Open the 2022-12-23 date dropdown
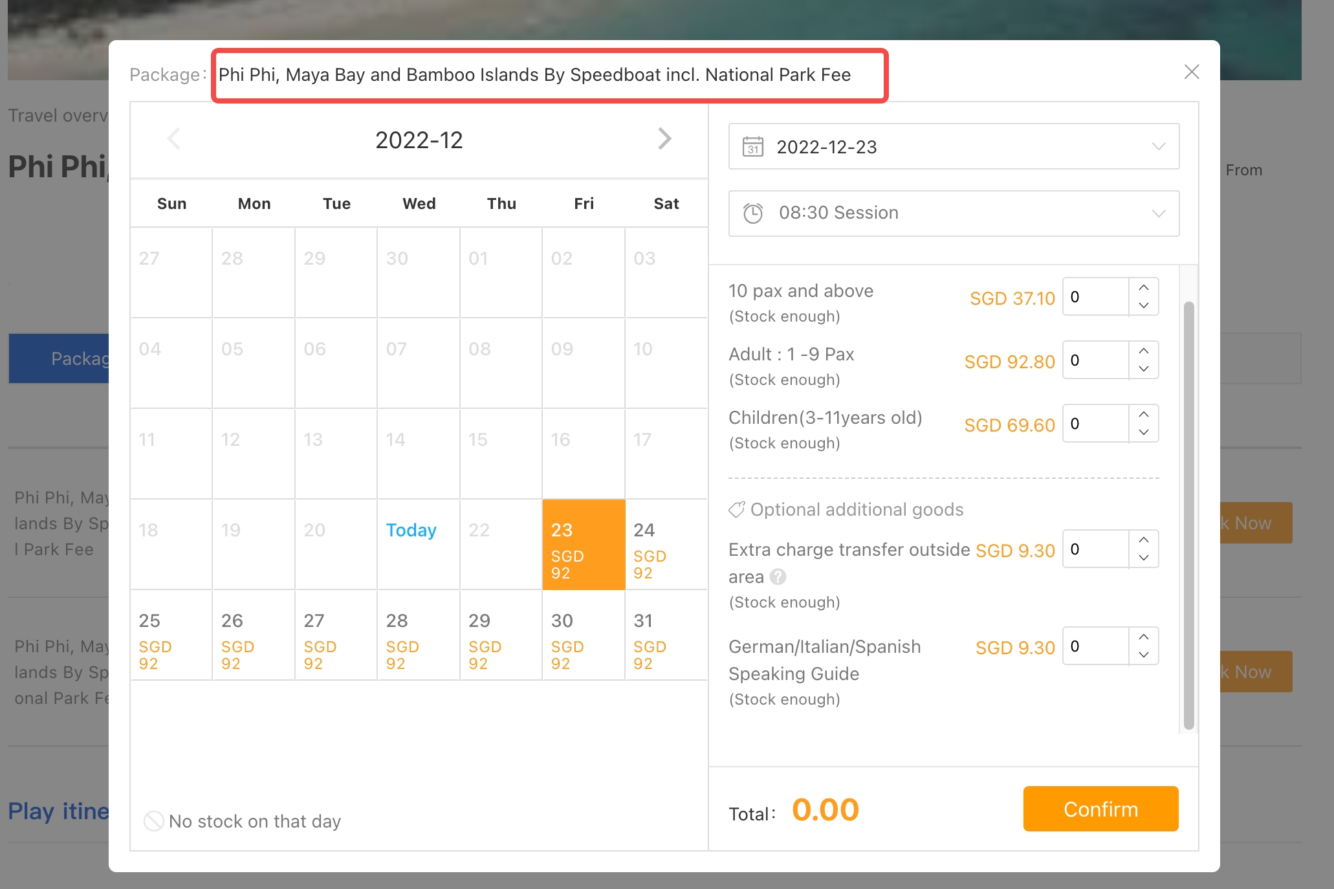This screenshot has height=889, width=1334. (x=1158, y=147)
